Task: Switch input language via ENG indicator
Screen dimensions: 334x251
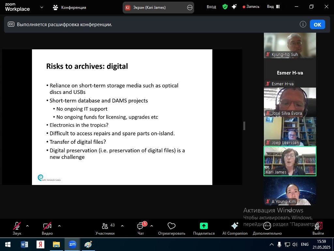Action: point(305,244)
